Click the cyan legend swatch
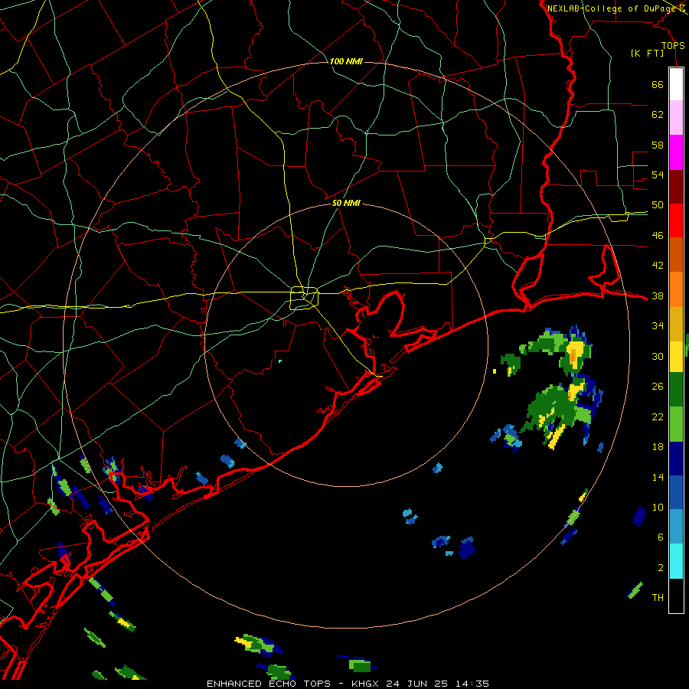Image resolution: width=689 pixels, height=689 pixels. pyautogui.click(x=676, y=560)
